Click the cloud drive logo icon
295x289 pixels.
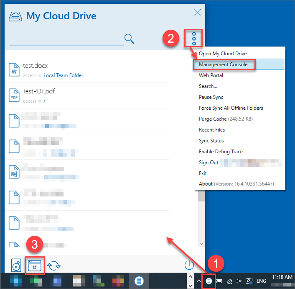coord(15,16)
